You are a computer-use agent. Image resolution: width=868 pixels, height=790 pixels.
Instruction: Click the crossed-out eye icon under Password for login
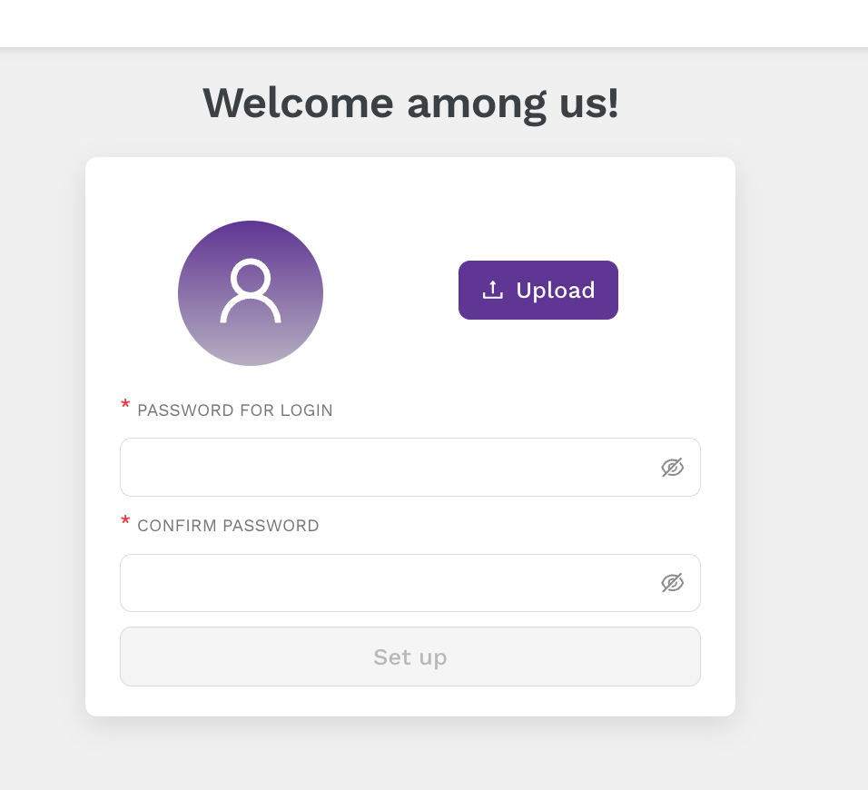coord(672,468)
